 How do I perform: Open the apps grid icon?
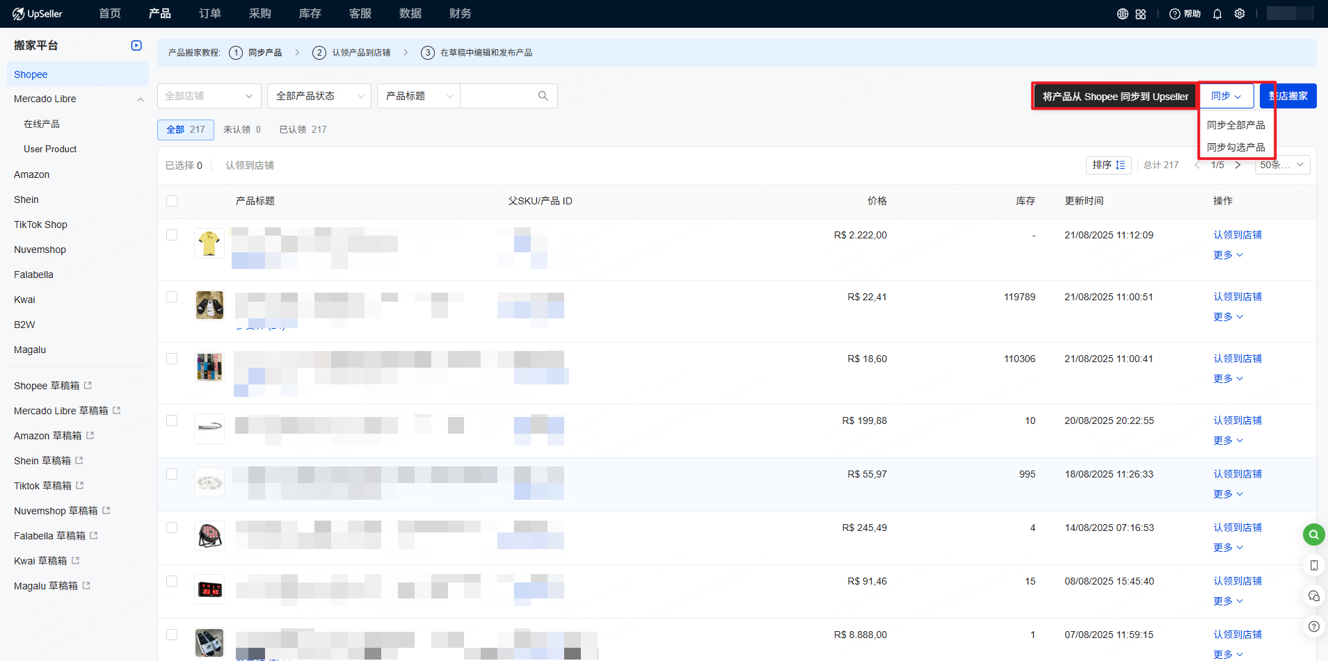[x=1141, y=14]
